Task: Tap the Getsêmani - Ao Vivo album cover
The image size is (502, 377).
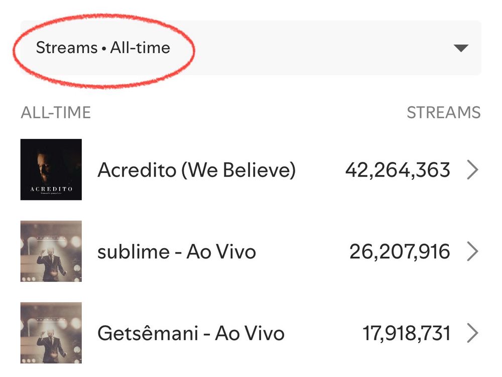Action: click(51, 333)
